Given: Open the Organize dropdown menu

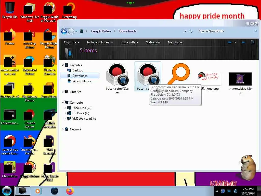Looking at the screenshot, I should click(72, 42).
